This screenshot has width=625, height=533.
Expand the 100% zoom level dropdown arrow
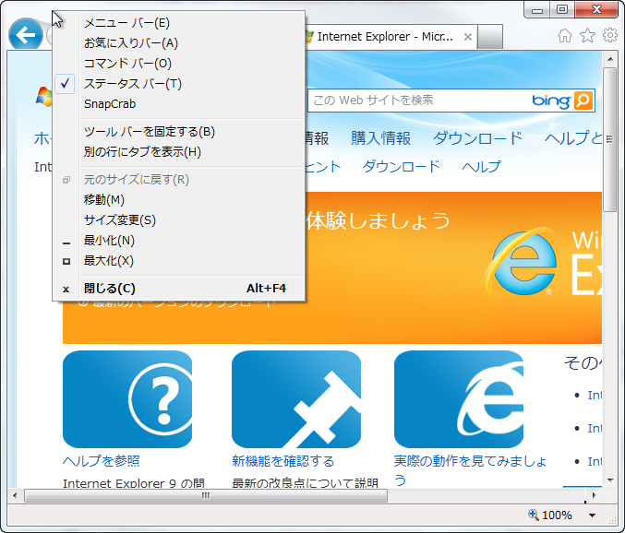coord(592,516)
